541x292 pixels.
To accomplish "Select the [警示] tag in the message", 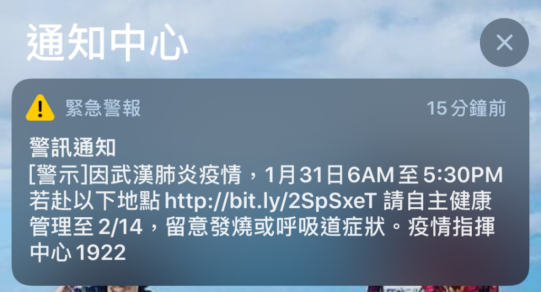I will coord(59,174).
